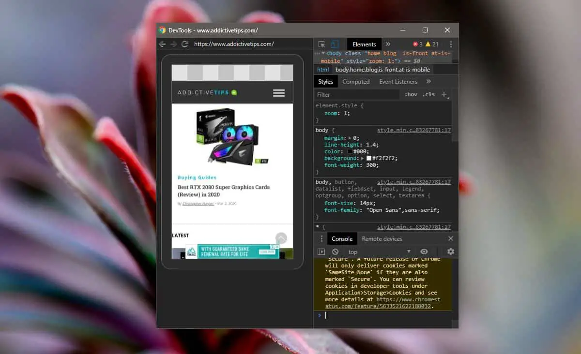581x354 pixels.
Task: Add a new style rule
Action: pos(444,95)
